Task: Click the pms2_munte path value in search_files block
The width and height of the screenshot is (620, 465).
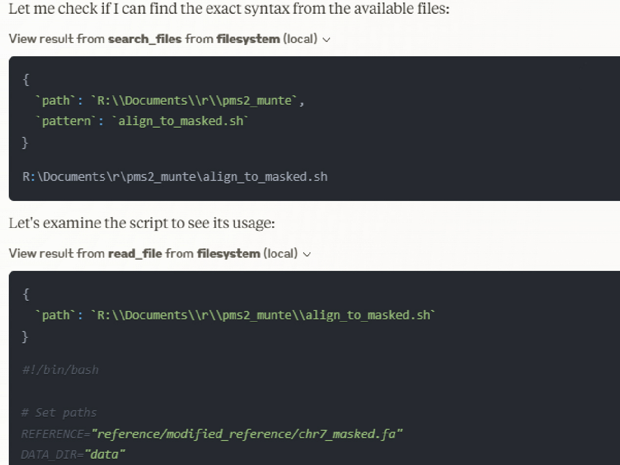Action: 197,101
